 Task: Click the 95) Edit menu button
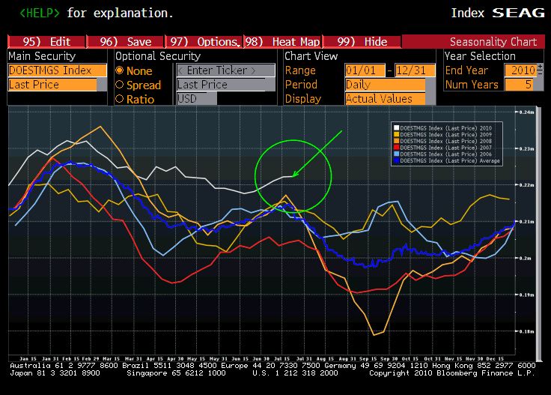click(x=46, y=42)
